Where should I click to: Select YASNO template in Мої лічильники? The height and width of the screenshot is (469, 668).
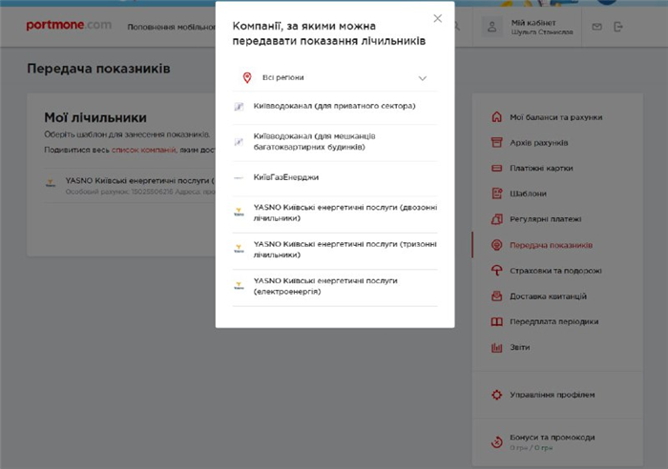click(x=130, y=186)
